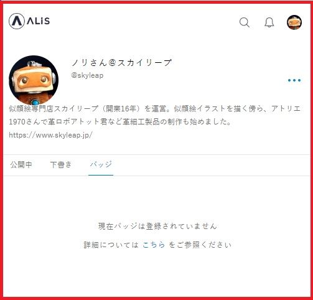
Task: Click the large robot profile picture
Action: tap(34, 80)
